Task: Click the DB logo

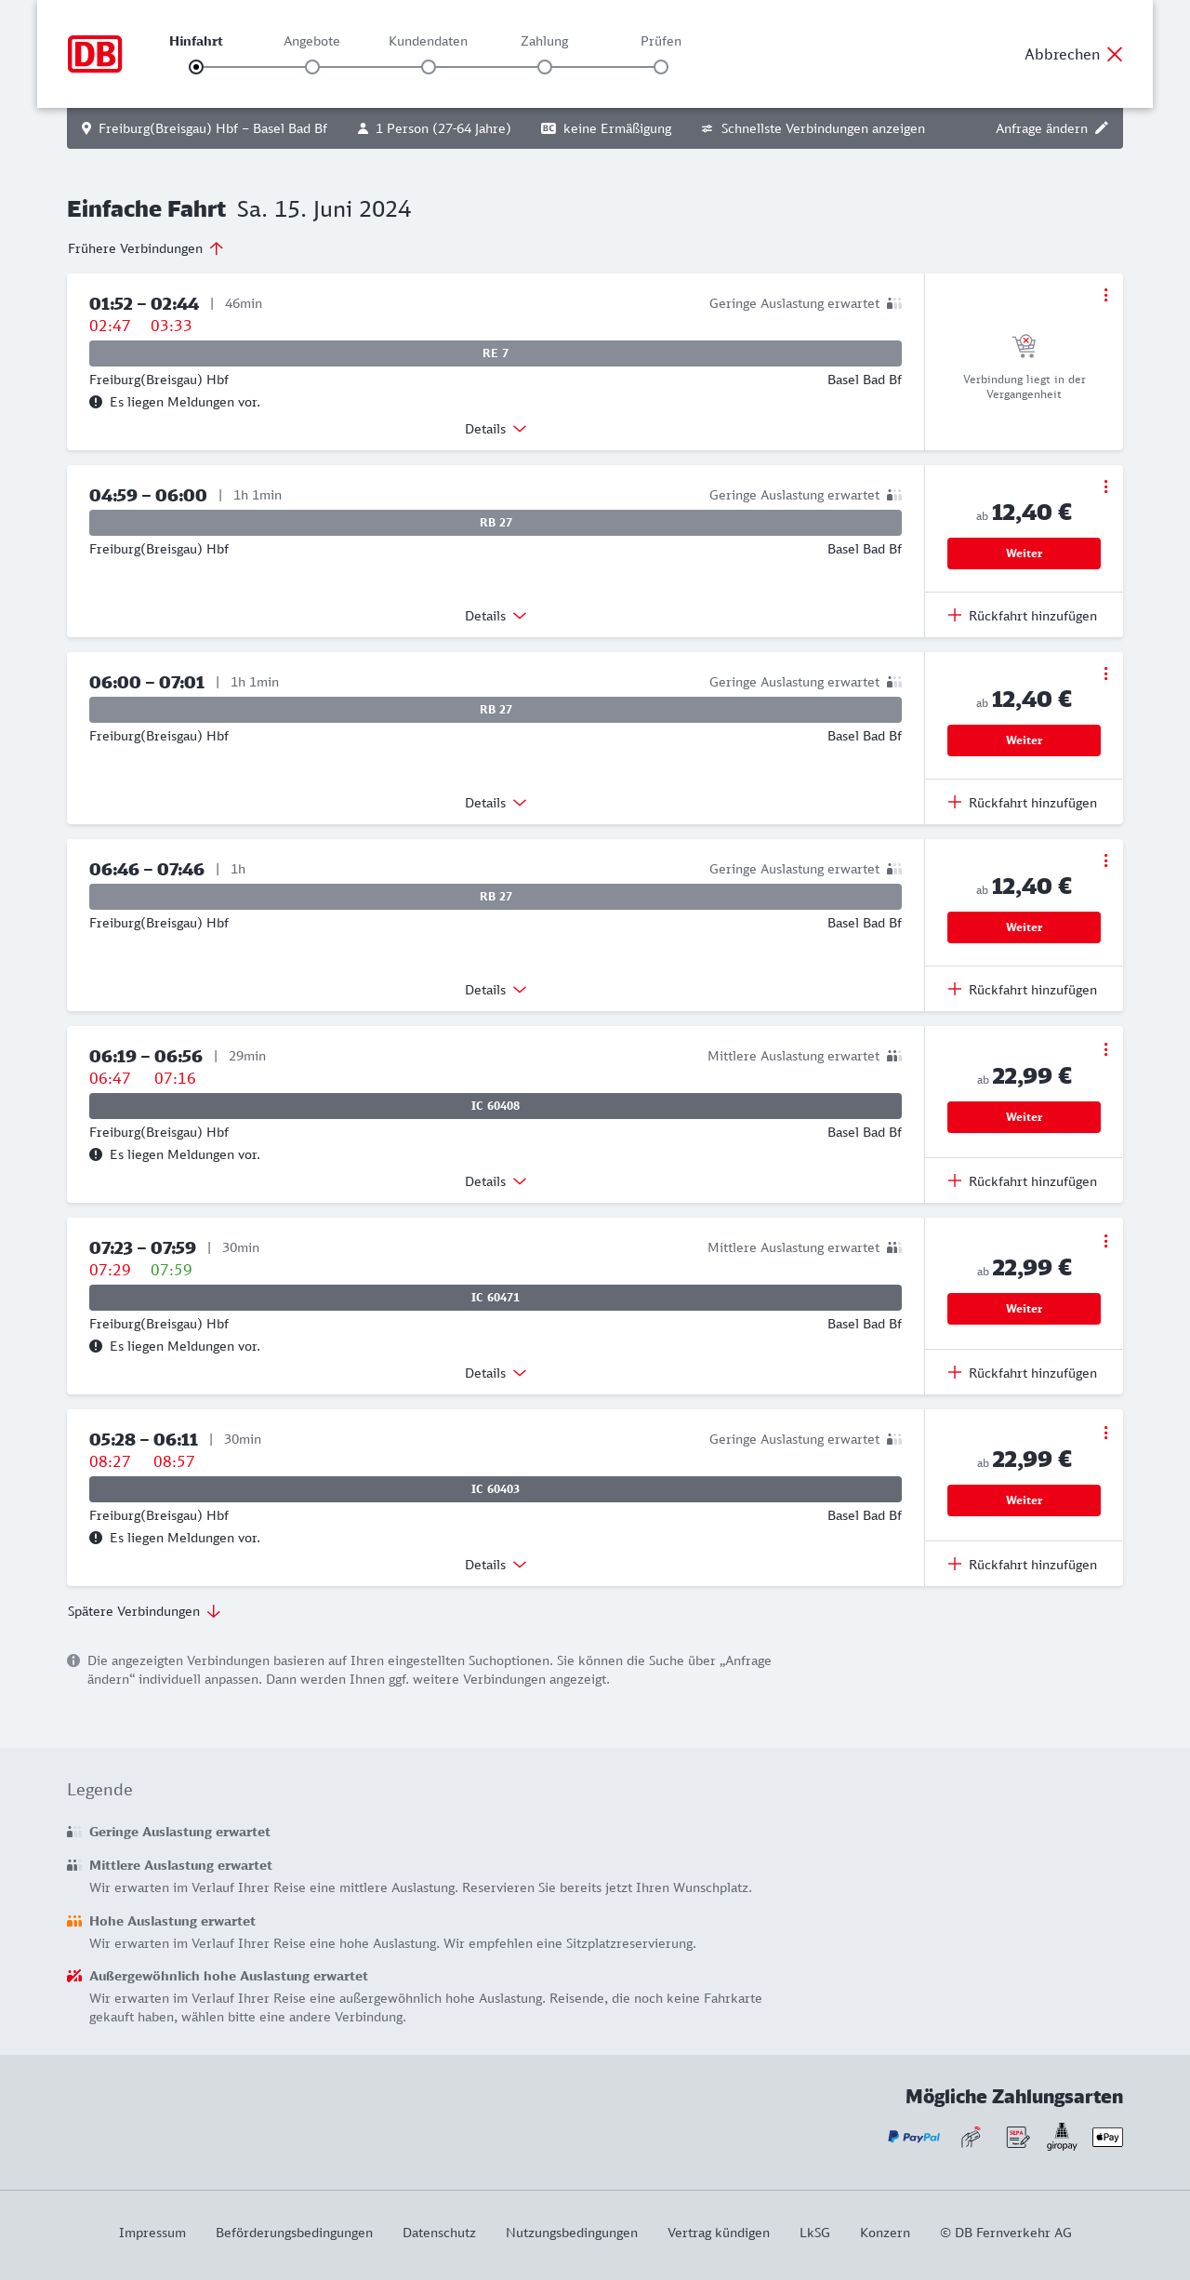Action: coord(95,54)
